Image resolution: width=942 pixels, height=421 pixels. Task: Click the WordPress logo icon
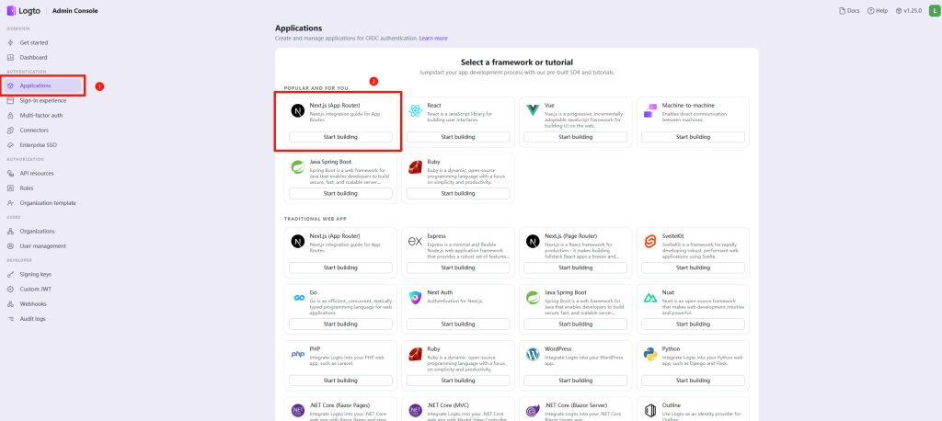533,354
